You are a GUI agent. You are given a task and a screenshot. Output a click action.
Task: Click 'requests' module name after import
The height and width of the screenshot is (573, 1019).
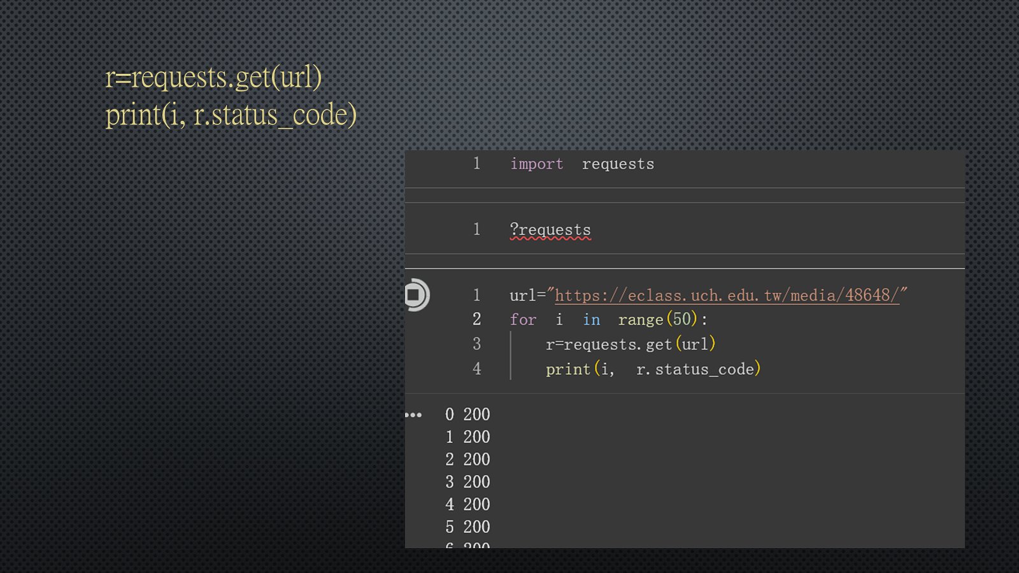(x=618, y=164)
